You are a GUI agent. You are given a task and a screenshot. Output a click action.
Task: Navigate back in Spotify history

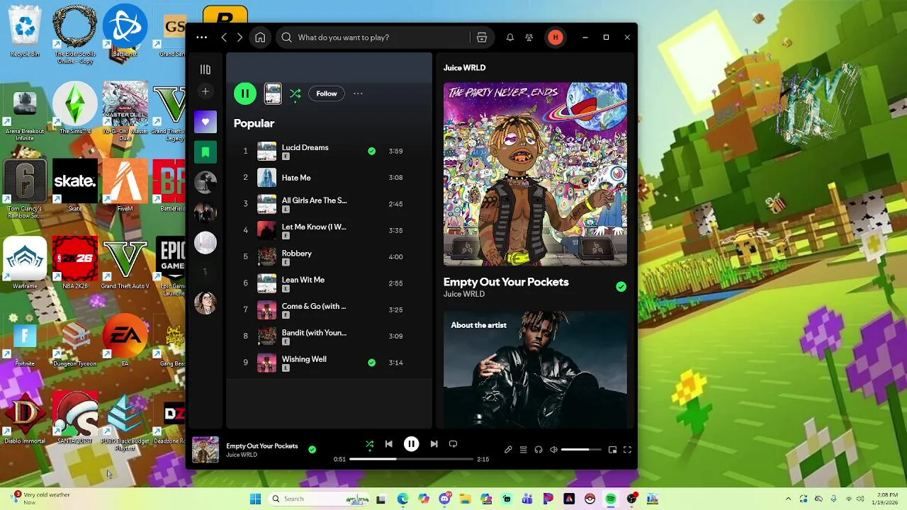pos(224,38)
